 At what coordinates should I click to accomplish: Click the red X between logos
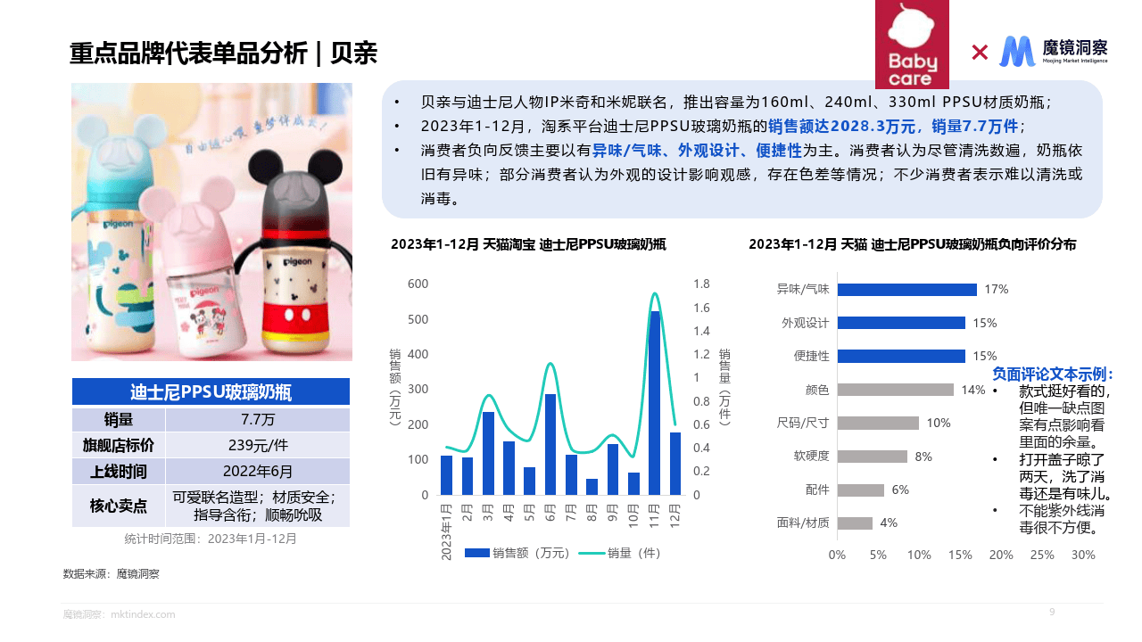tap(980, 53)
